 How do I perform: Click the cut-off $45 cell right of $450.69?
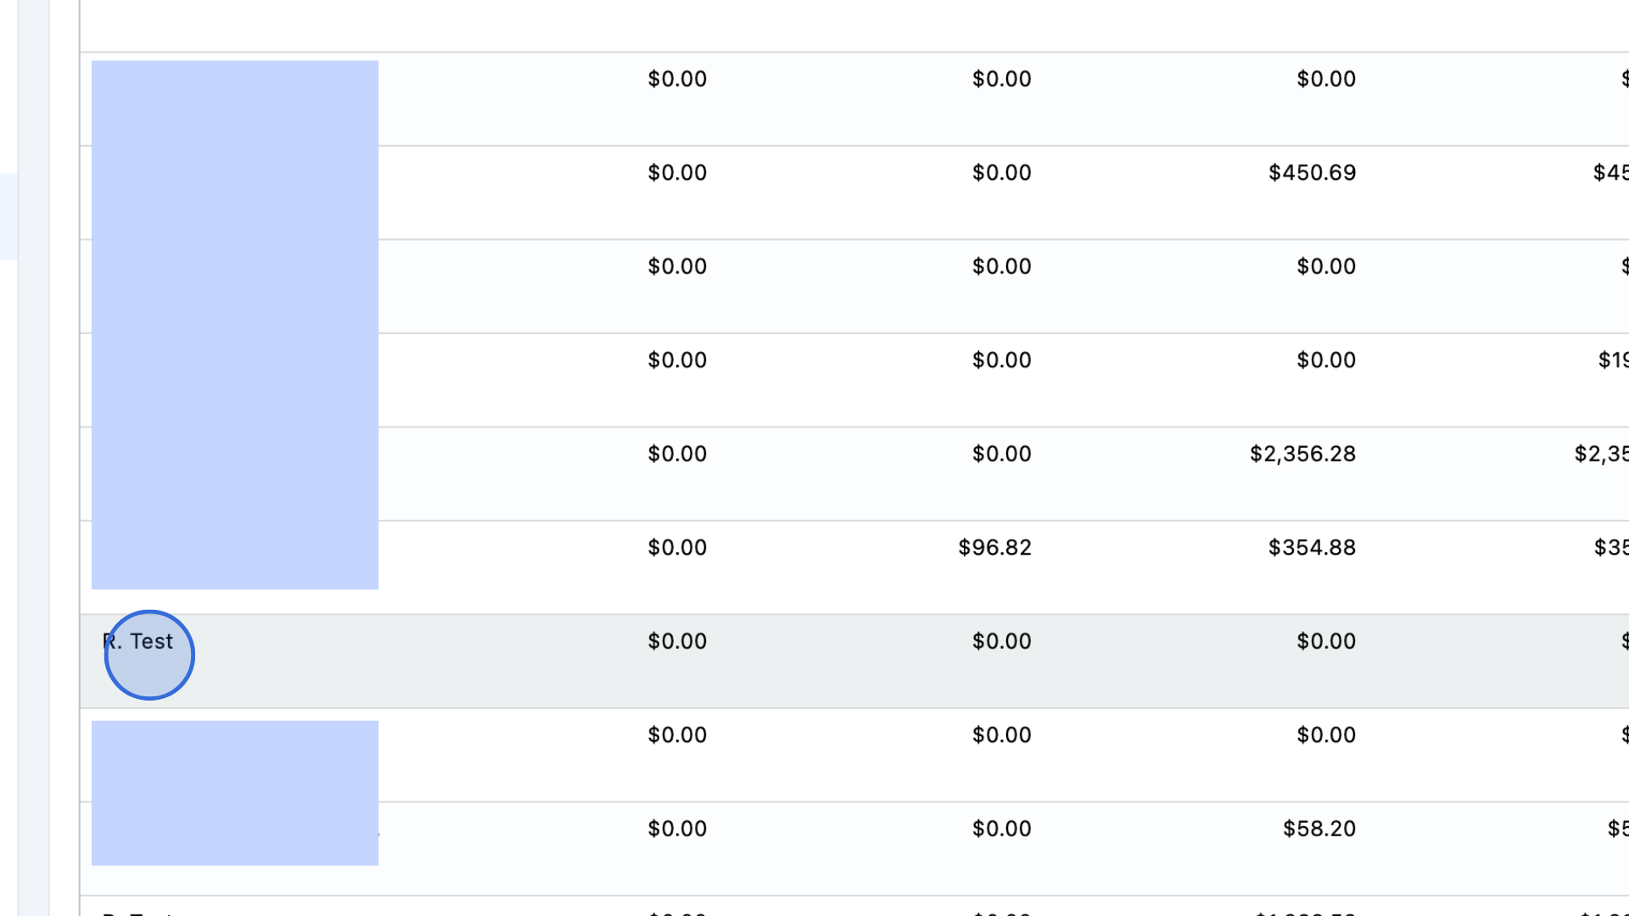(1610, 173)
